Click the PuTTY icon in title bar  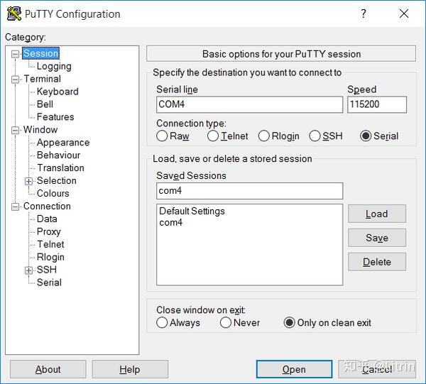[14, 13]
